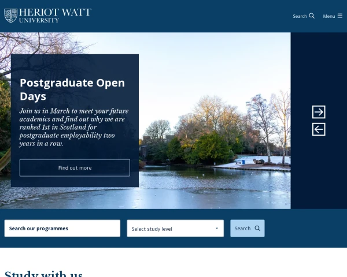Screen dimensions: 347x277
Task: Click the Postgraduate Open Days heading
Action: coord(72,89)
